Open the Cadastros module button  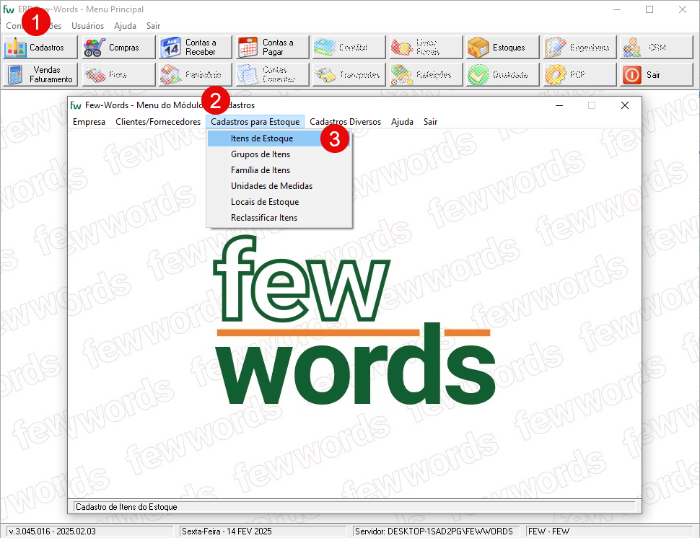(x=40, y=48)
